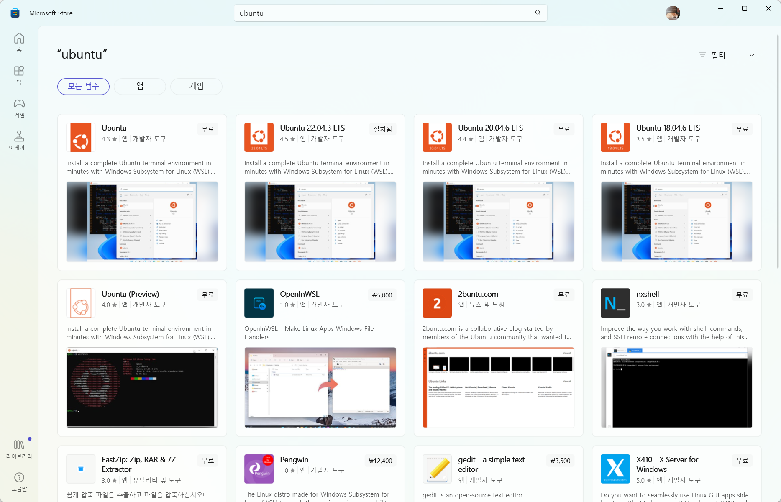
Task: Expand the filter dropdown chevron
Action: (x=752, y=55)
